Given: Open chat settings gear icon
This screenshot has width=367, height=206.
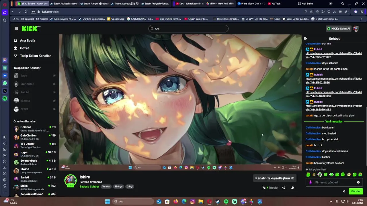Looking at the screenshot, I should pyautogui.click(x=344, y=191).
